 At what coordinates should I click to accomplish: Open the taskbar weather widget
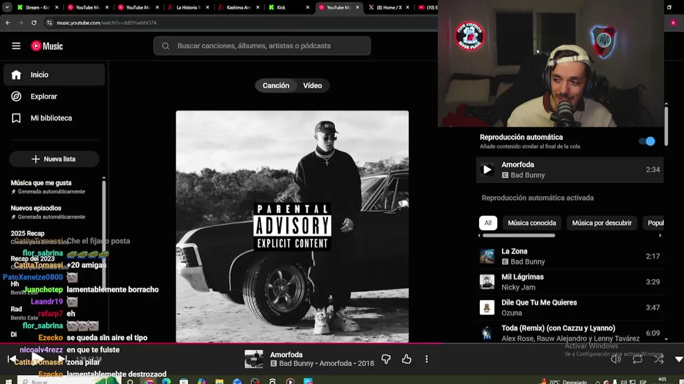[564, 381]
